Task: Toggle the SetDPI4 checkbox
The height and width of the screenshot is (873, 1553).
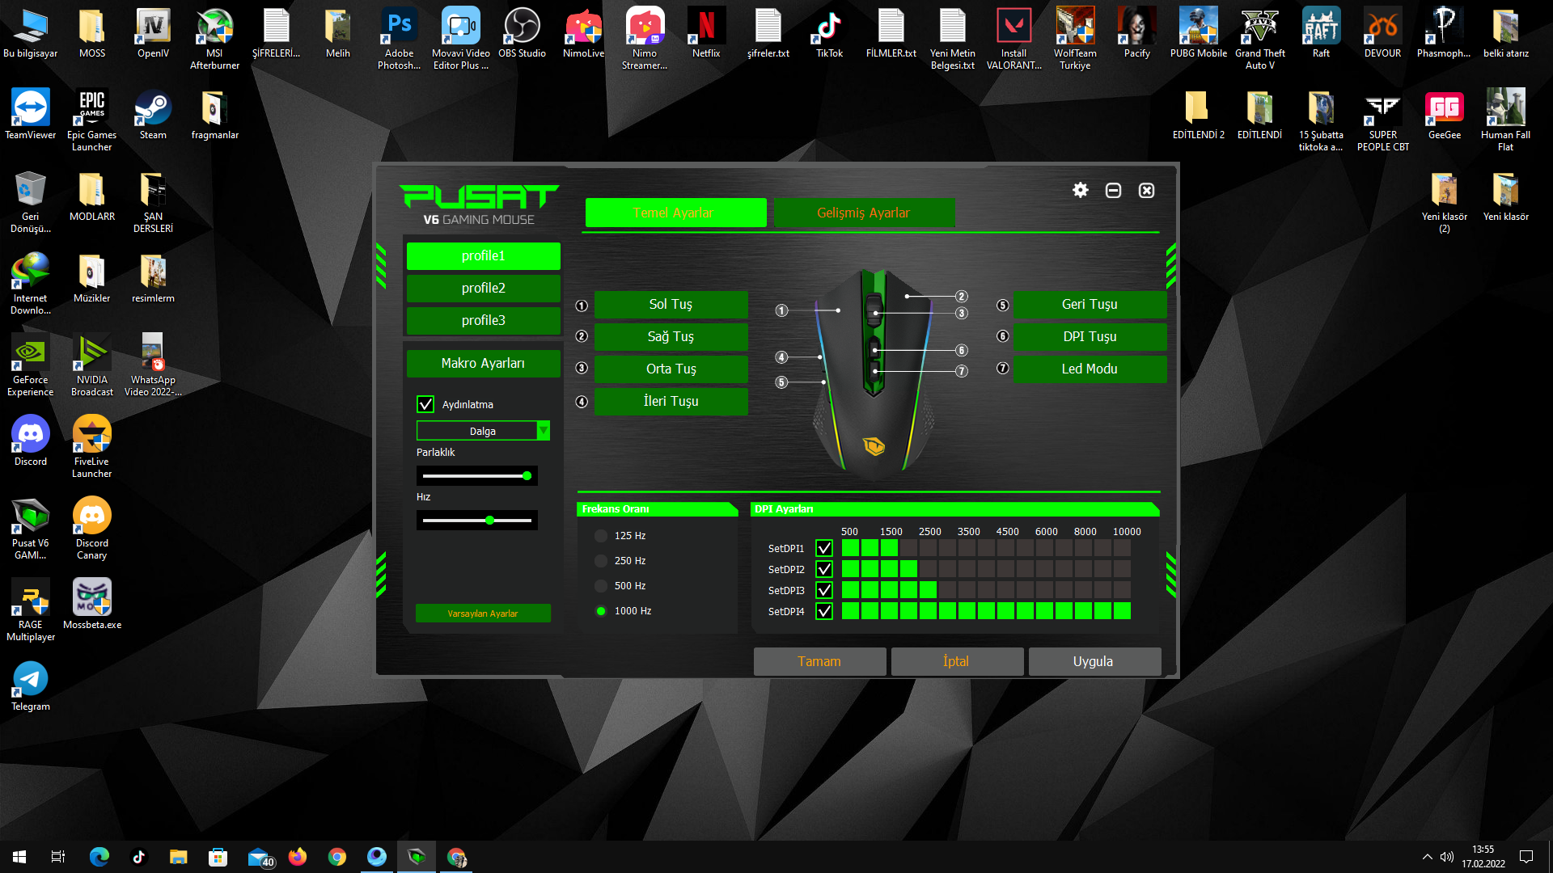Action: (824, 611)
